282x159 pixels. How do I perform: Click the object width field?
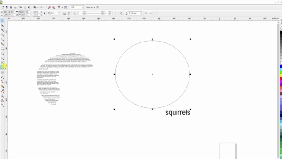tap(24, 12)
